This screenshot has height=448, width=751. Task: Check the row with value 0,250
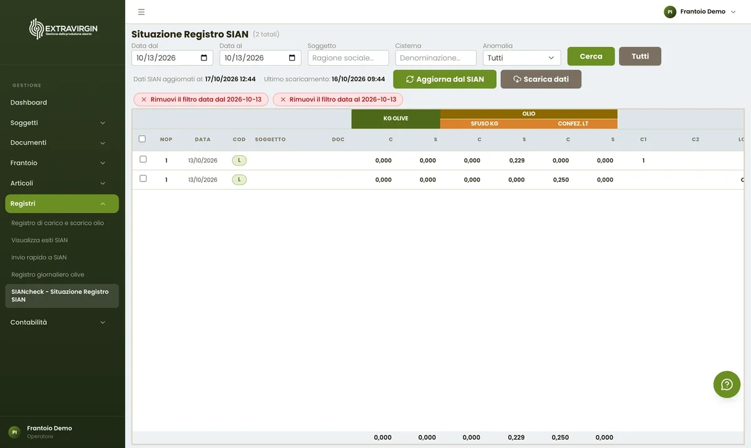point(143,178)
